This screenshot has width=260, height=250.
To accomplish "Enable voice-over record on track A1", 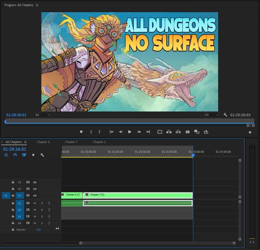I will [49, 203].
